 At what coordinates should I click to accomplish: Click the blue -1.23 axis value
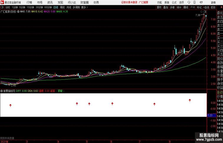coord(211,115)
